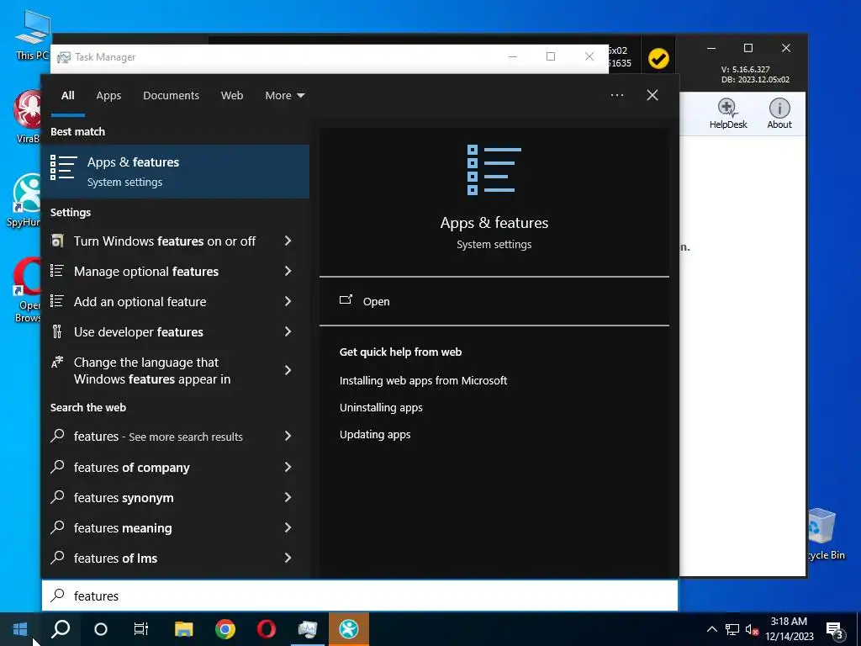Image resolution: width=861 pixels, height=646 pixels.
Task: Switch to Task Manager on the taskbar
Action: click(308, 629)
